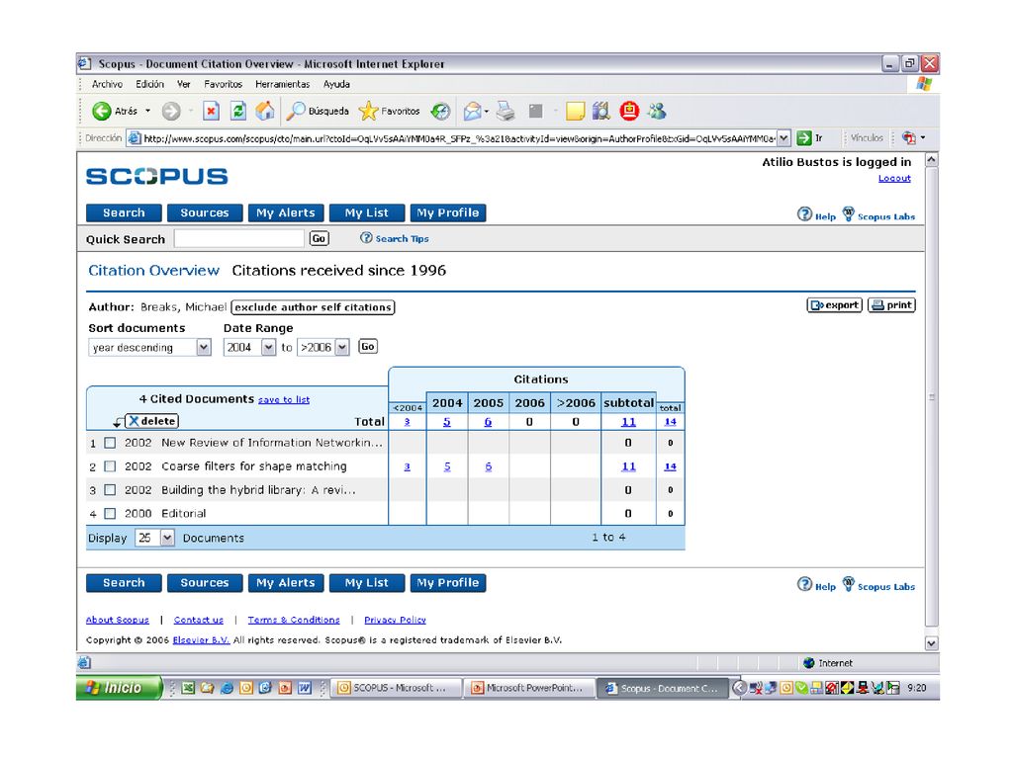Open the Sort documents year descending dropdown
Viewport: 1013px width, 759px height.
tap(204, 347)
